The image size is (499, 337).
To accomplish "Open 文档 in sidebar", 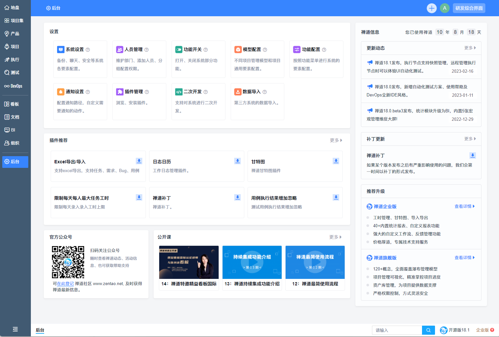I will point(15,117).
